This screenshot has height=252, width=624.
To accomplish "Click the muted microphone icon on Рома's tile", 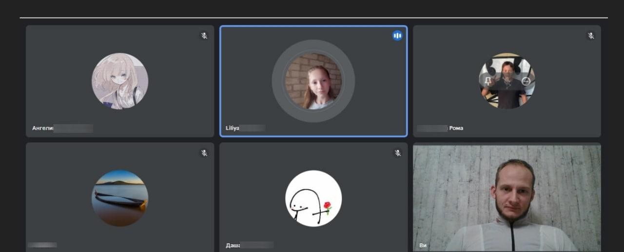I will (x=591, y=36).
